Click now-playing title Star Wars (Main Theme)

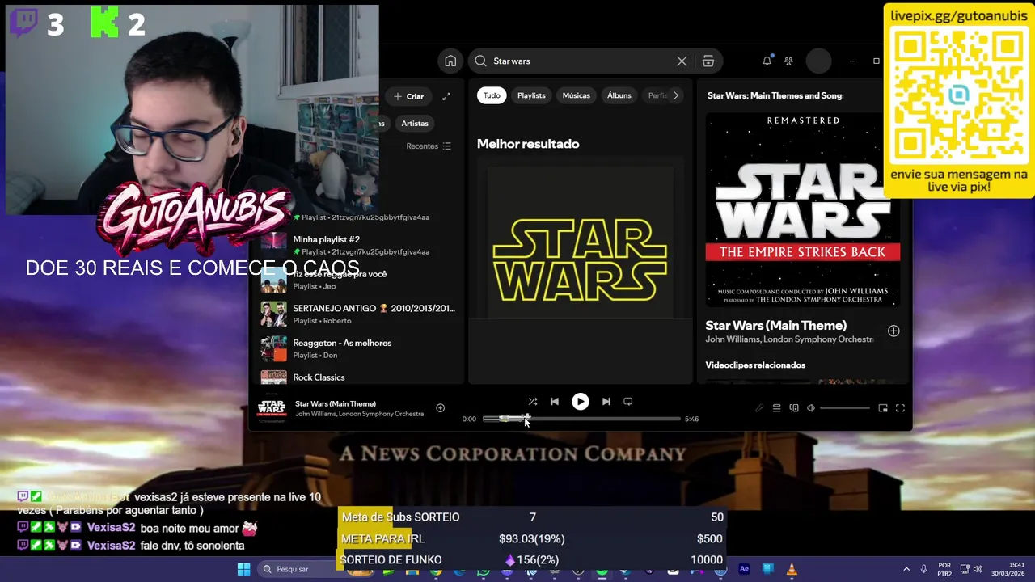coord(336,403)
